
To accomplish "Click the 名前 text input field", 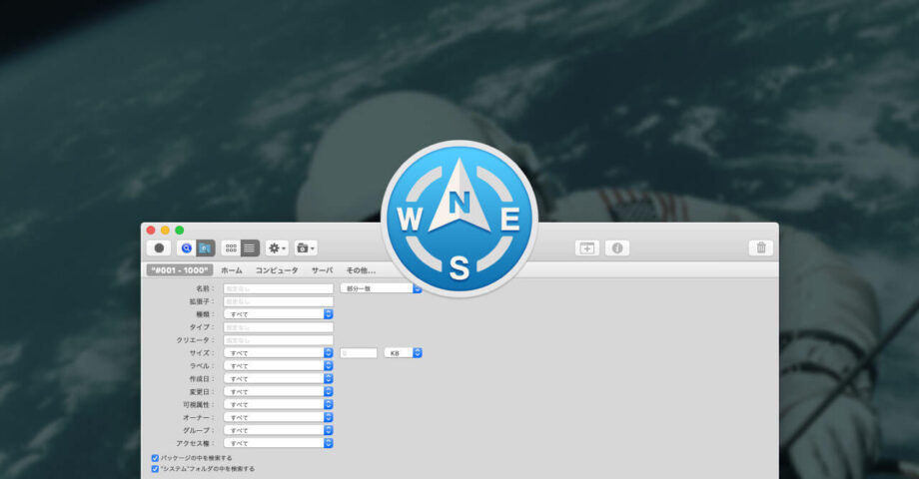I will point(278,288).
